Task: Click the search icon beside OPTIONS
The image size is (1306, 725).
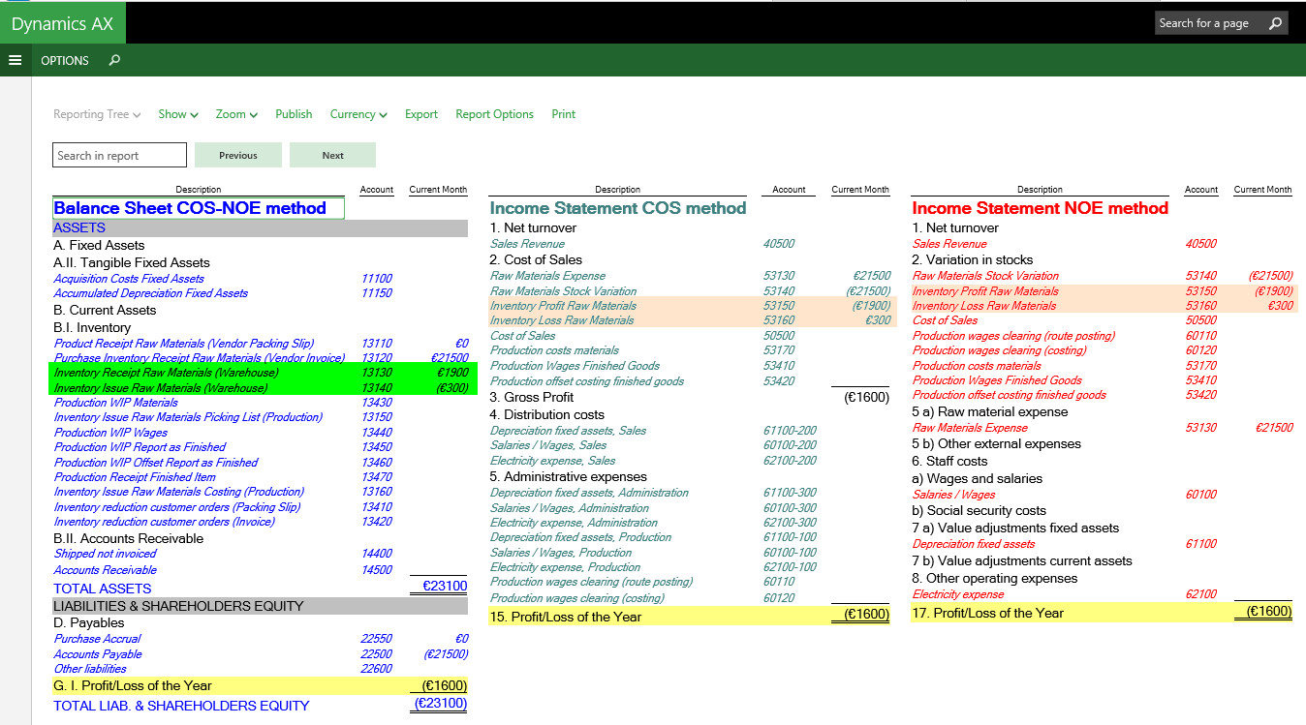Action: [114, 60]
